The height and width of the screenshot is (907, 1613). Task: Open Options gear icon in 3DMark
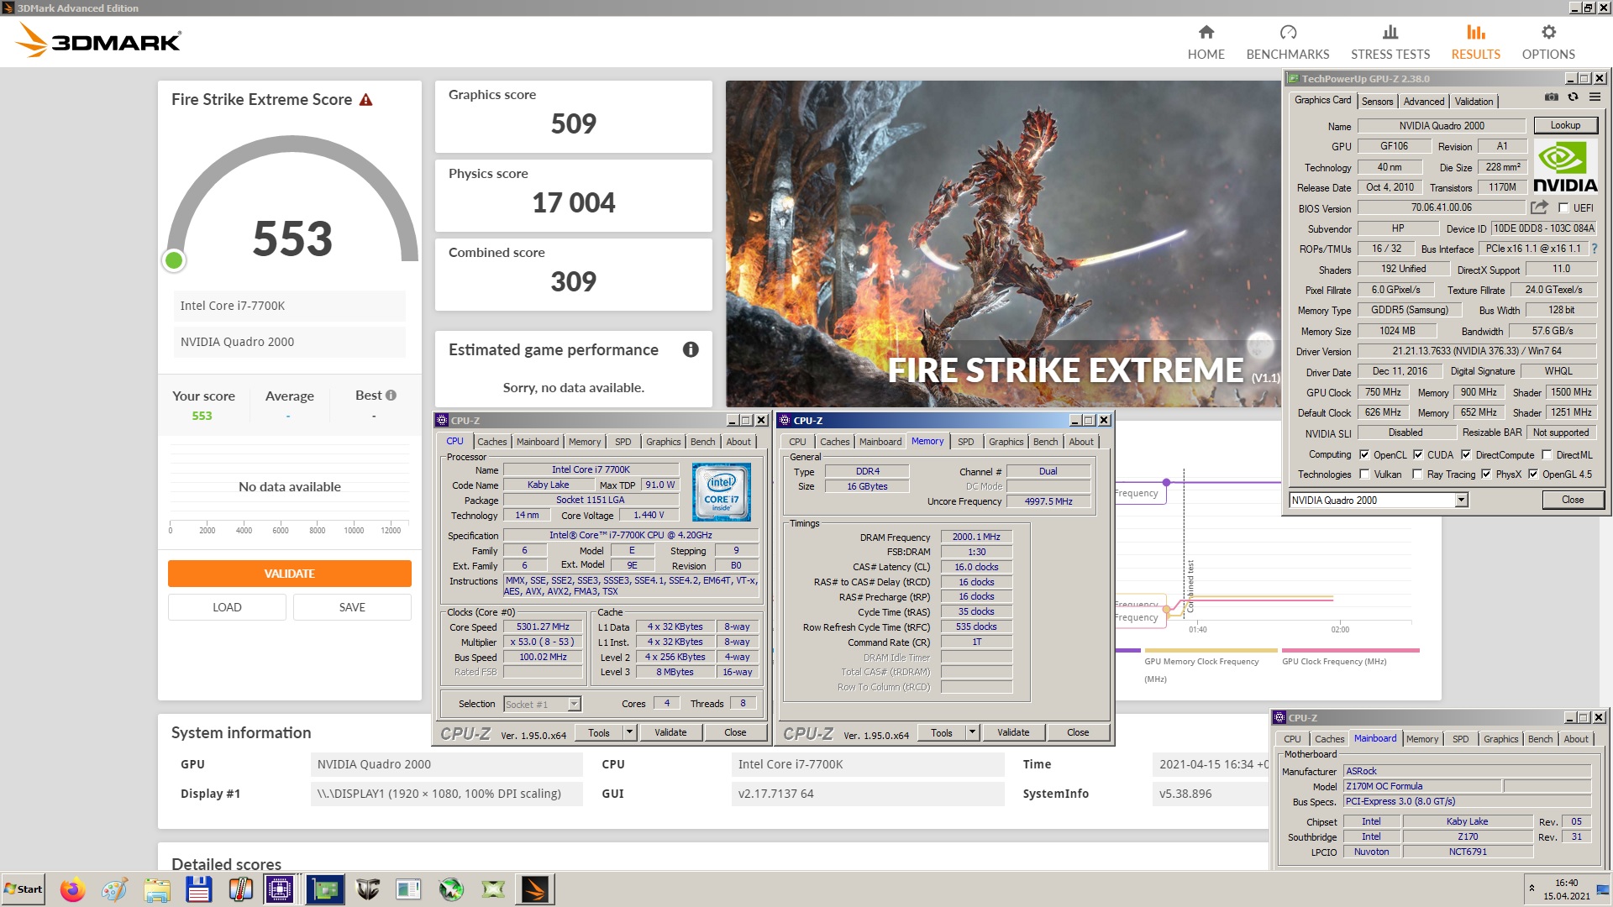(1548, 32)
